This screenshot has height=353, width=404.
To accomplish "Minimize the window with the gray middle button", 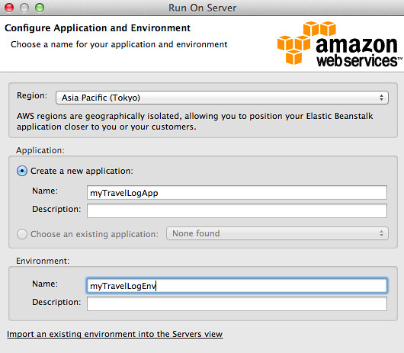I will [24, 8].
